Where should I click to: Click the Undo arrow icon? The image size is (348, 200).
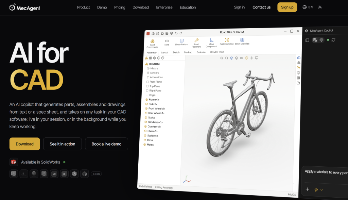(176, 33)
